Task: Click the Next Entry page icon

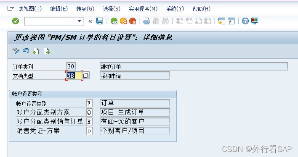Action: pos(46,51)
